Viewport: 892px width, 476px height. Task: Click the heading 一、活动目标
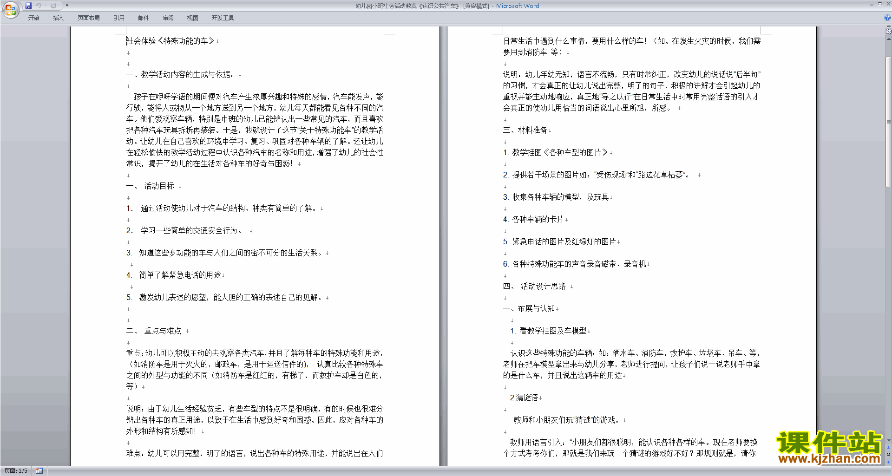coord(151,186)
